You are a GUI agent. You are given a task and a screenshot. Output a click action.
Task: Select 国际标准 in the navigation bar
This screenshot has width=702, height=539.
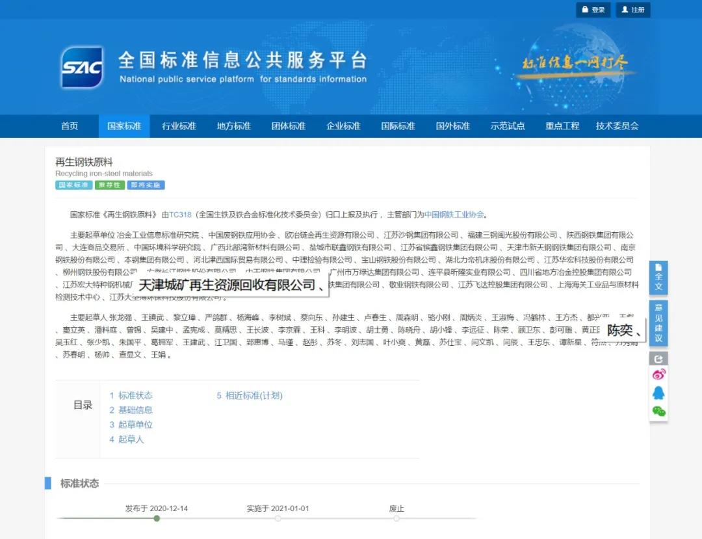398,126
